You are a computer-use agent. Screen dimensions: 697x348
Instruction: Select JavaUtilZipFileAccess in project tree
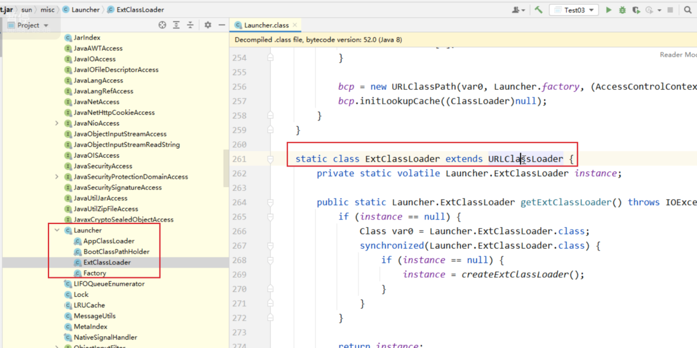click(x=106, y=209)
